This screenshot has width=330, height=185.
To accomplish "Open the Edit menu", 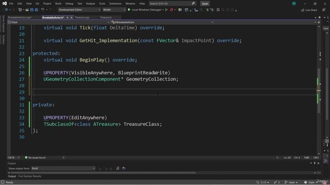I will [x=20, y=4].
